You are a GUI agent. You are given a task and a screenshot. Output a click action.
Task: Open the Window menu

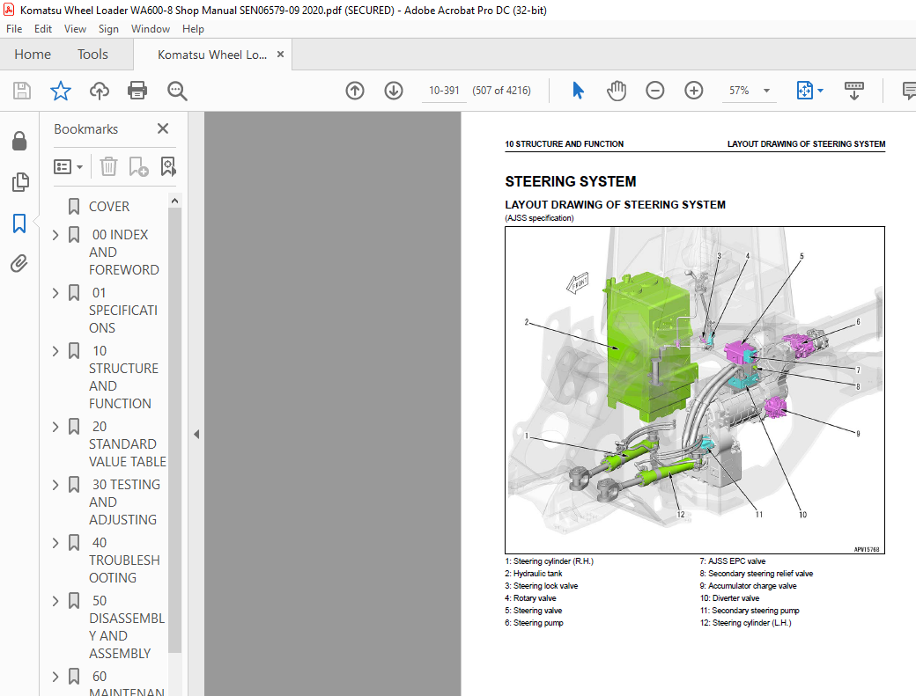150,28
